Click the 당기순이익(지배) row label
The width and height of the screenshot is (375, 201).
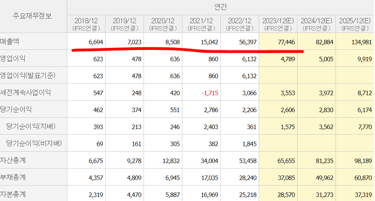[x=31, y=126]
